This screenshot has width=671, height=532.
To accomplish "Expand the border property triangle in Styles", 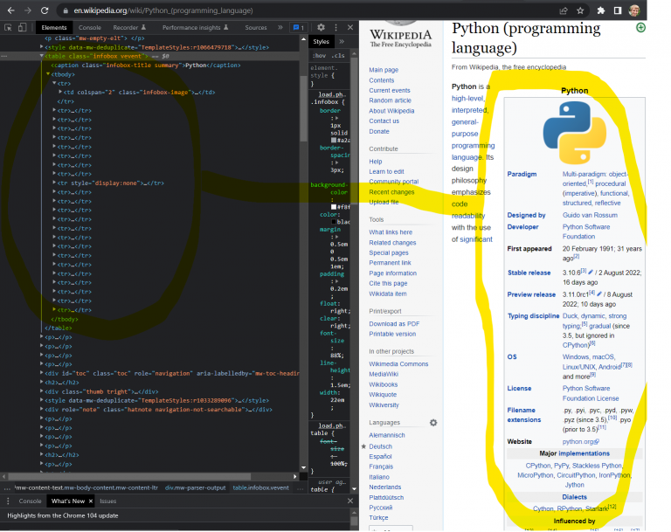I will point(336,118).
